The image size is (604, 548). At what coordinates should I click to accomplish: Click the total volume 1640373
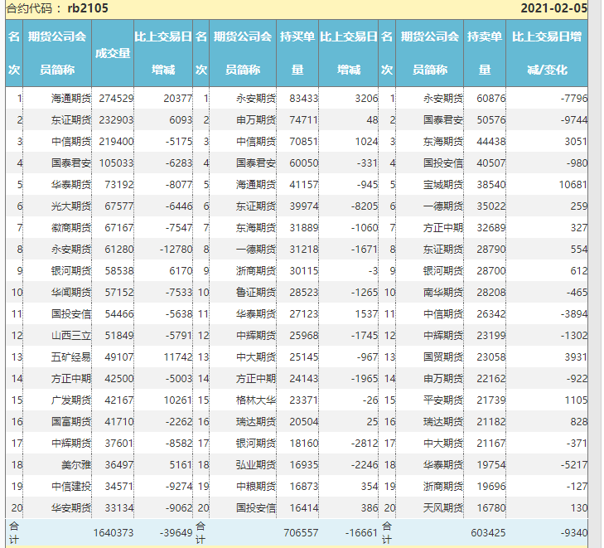tap(114, 533)
